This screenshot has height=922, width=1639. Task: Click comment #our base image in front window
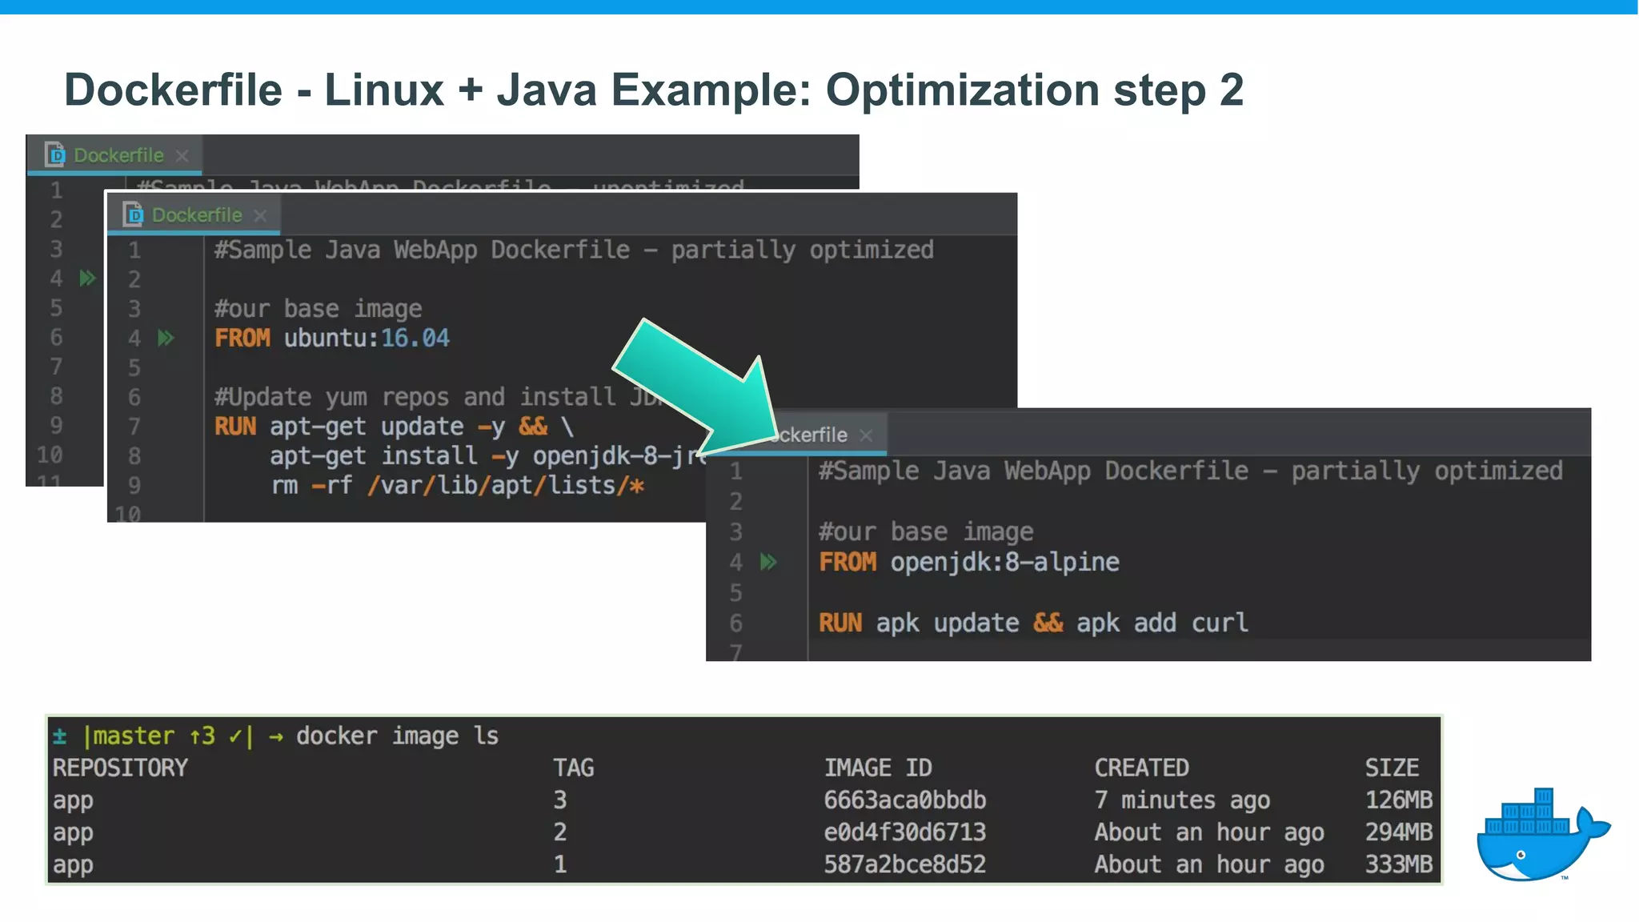point(926,531)
